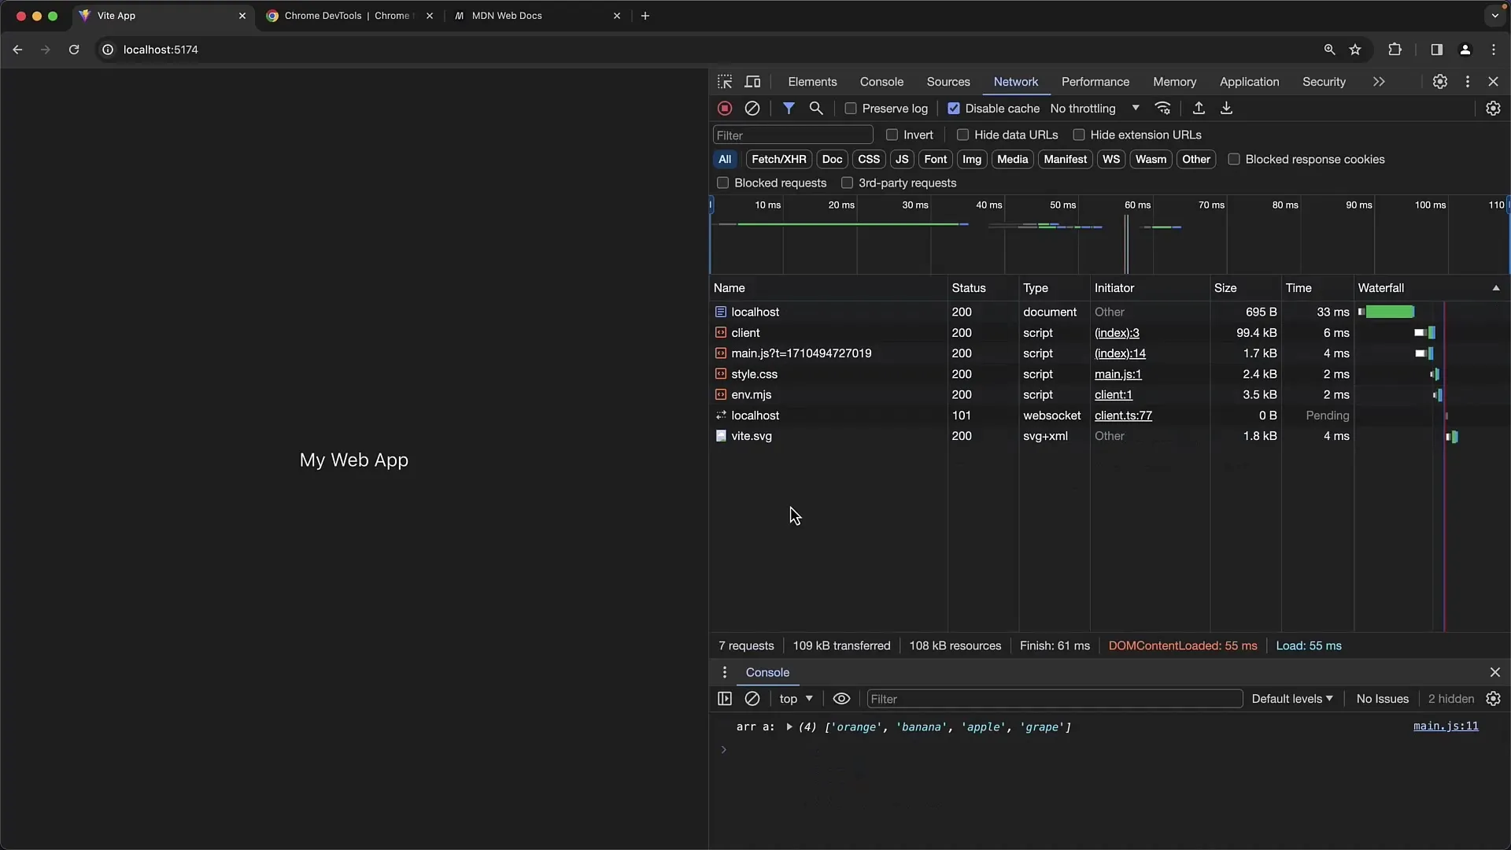The height and width of the screenshot is (850, 1511).
Task: Open the Performance tab
Action: (x=1095, y=82)
